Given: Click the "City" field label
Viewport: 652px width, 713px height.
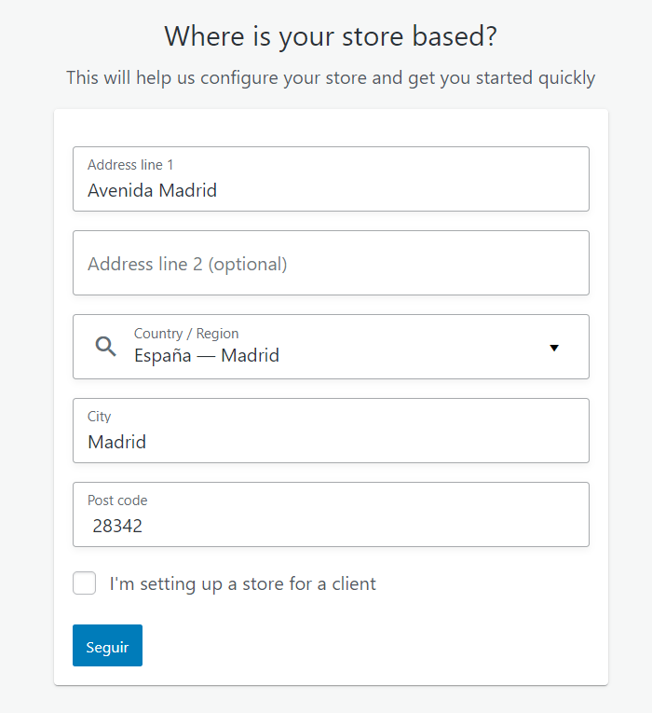Looking at the screenshot, I should [99, 417].
